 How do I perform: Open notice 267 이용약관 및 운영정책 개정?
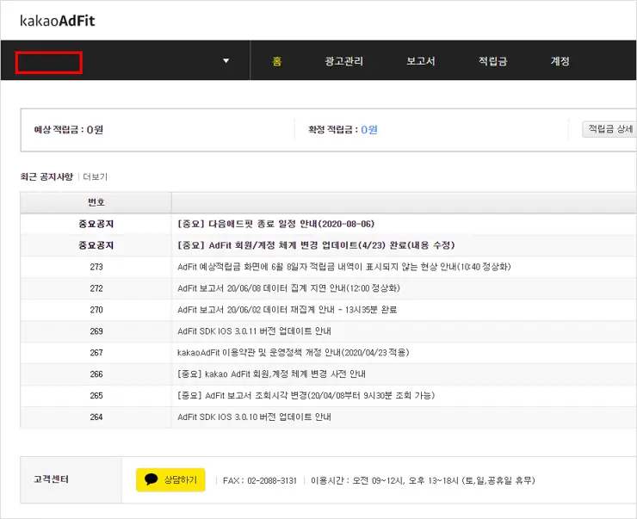click(294, 353)
